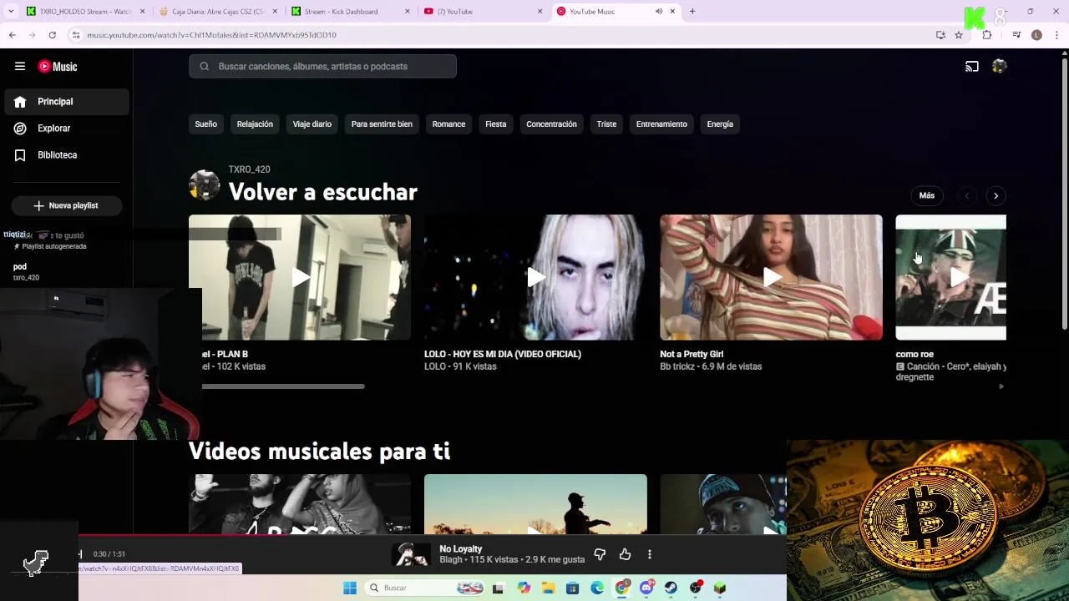Click the TXRO_420 channel name
Screen dimensions: 1069x601
249,169
